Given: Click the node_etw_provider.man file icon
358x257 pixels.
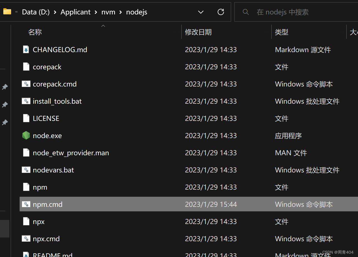Looking at the screenshot, I should (x=26, y=153).
